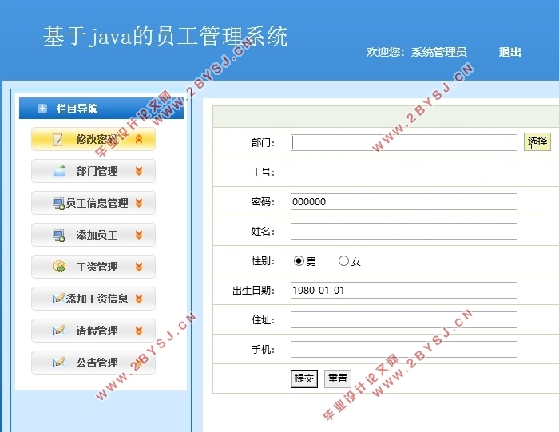Click the edit icon on 请假管理
559x432 pixels.
point(59,331)
